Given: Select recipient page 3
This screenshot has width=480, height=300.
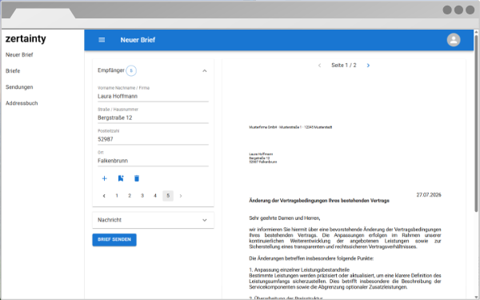Looking at the screenshot, I should click(142, 196).
